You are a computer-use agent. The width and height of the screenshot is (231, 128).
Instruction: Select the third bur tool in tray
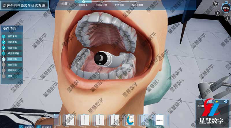click(100, 120)
